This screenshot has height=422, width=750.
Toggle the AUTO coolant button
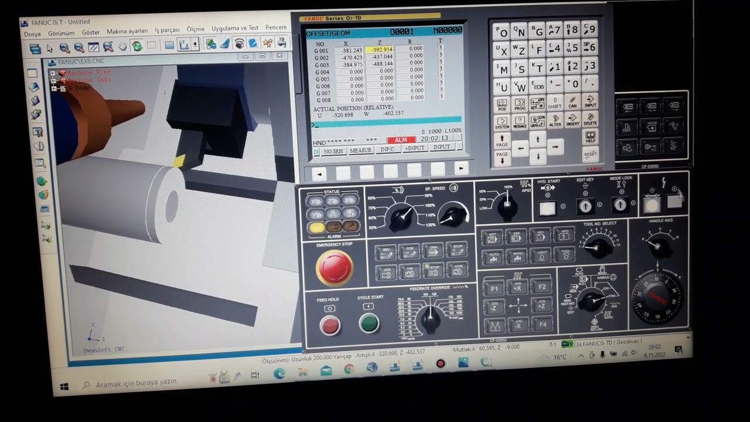[x=493, y=257]
